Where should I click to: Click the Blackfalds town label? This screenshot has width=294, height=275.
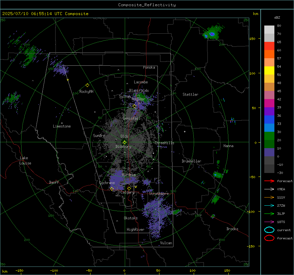point(139,91)
